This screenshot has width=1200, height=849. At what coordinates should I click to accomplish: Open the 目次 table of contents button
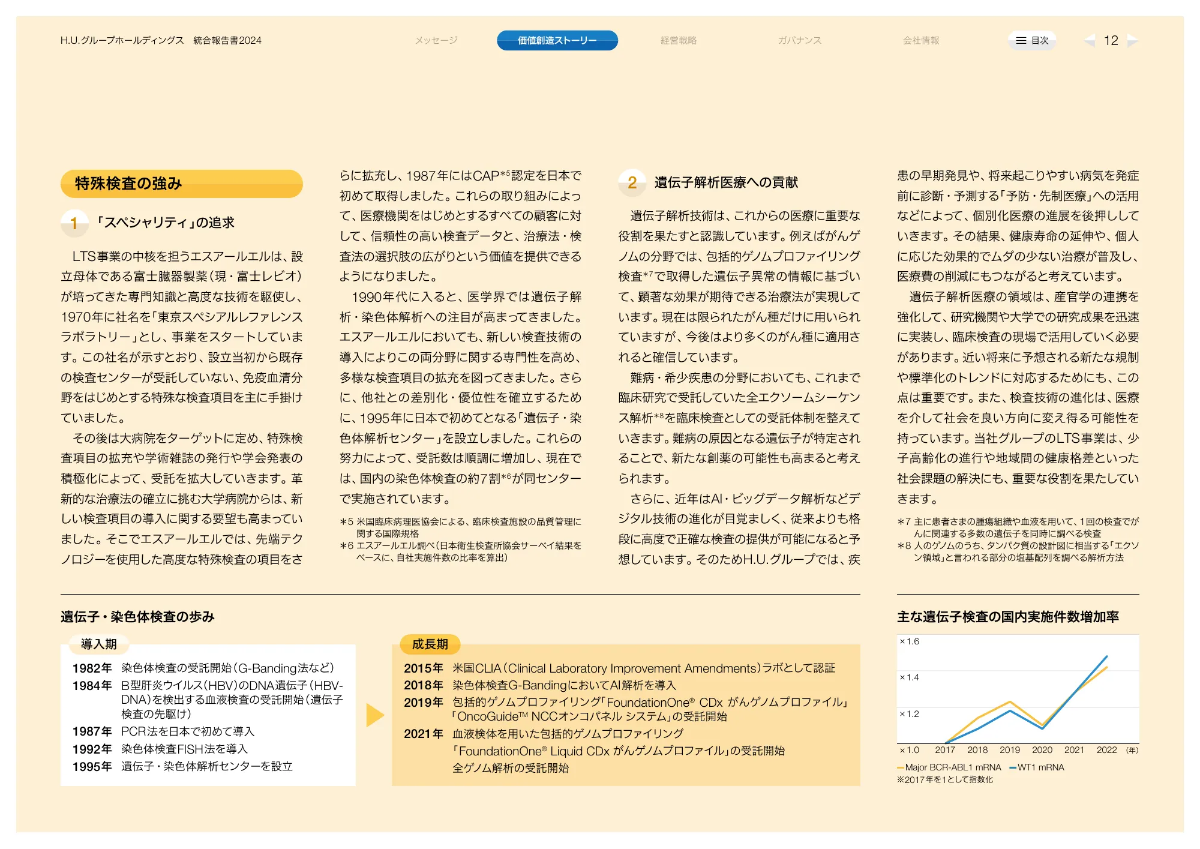coord(1032,41)
